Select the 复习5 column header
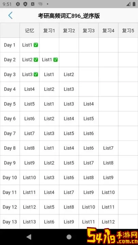138x245 pixels. click(x=128, y=31)
